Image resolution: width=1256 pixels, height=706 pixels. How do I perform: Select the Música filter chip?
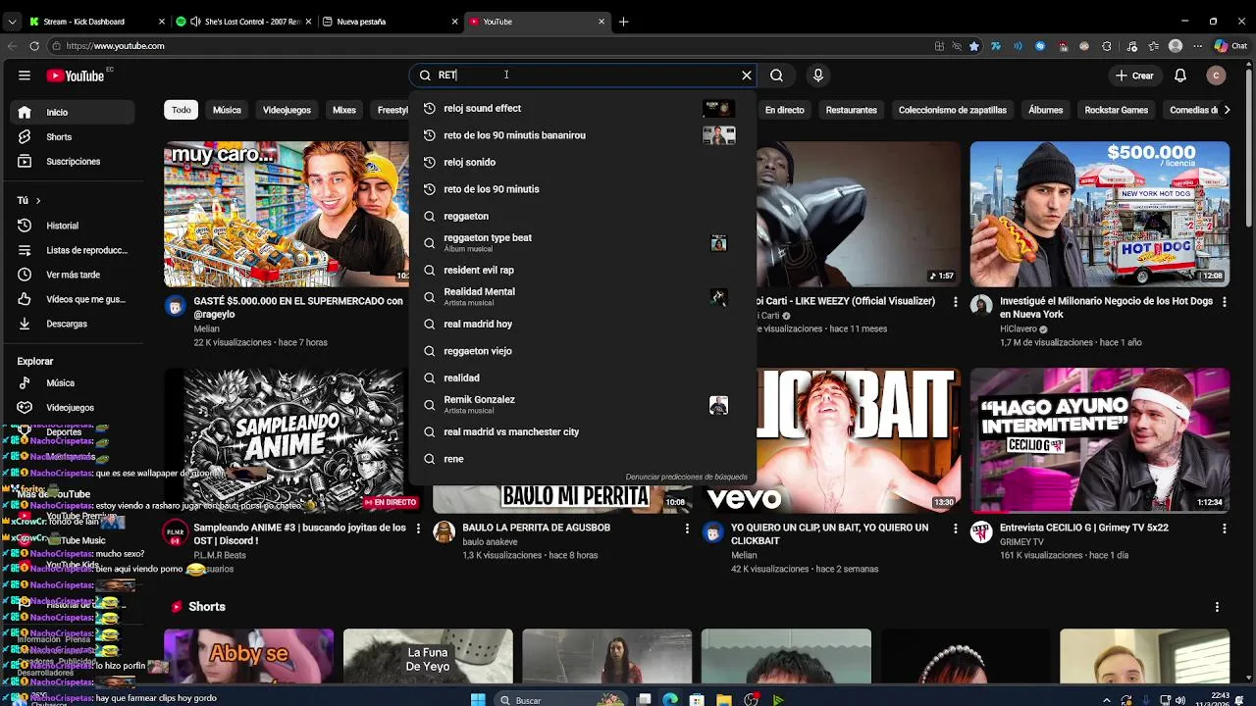pos(227,110)
